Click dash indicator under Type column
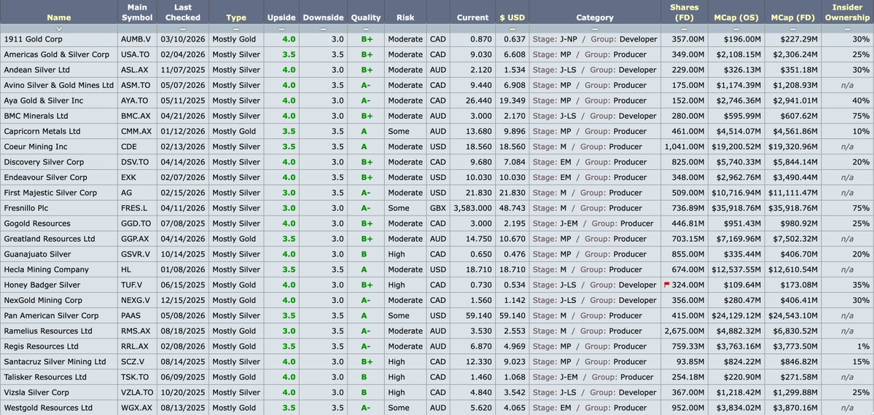 (x=236, y=28)
